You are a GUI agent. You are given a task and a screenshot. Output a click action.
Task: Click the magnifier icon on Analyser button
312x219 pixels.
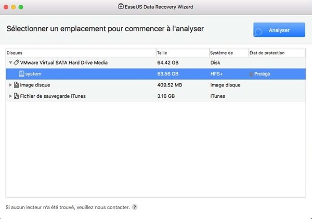(258, 32)
